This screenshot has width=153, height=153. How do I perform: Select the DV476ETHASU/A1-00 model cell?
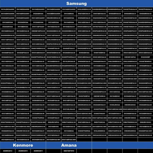click(99, 27)
